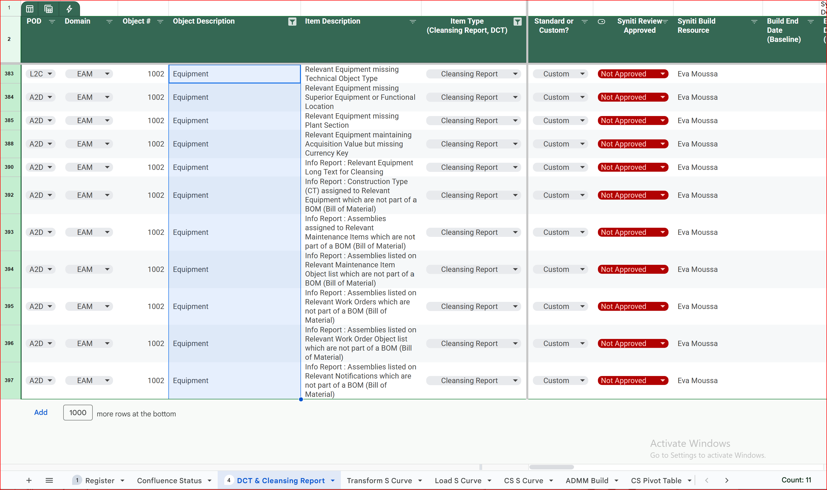
Task: Click the table view icon in top-left toolbar
Action: coord(30,9)
